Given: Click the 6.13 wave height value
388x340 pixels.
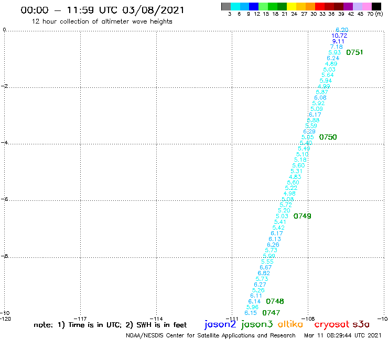Looking at the screenshot, I should (275, 239).
